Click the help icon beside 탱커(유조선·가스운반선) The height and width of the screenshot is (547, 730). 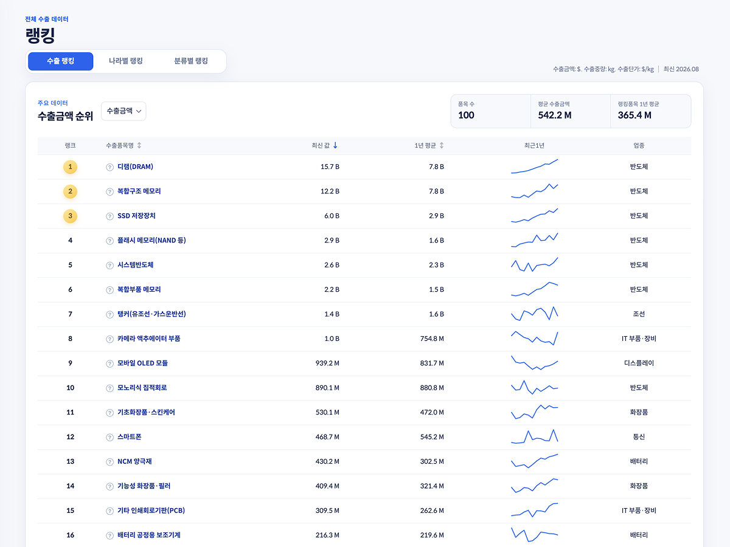point(110,315)
